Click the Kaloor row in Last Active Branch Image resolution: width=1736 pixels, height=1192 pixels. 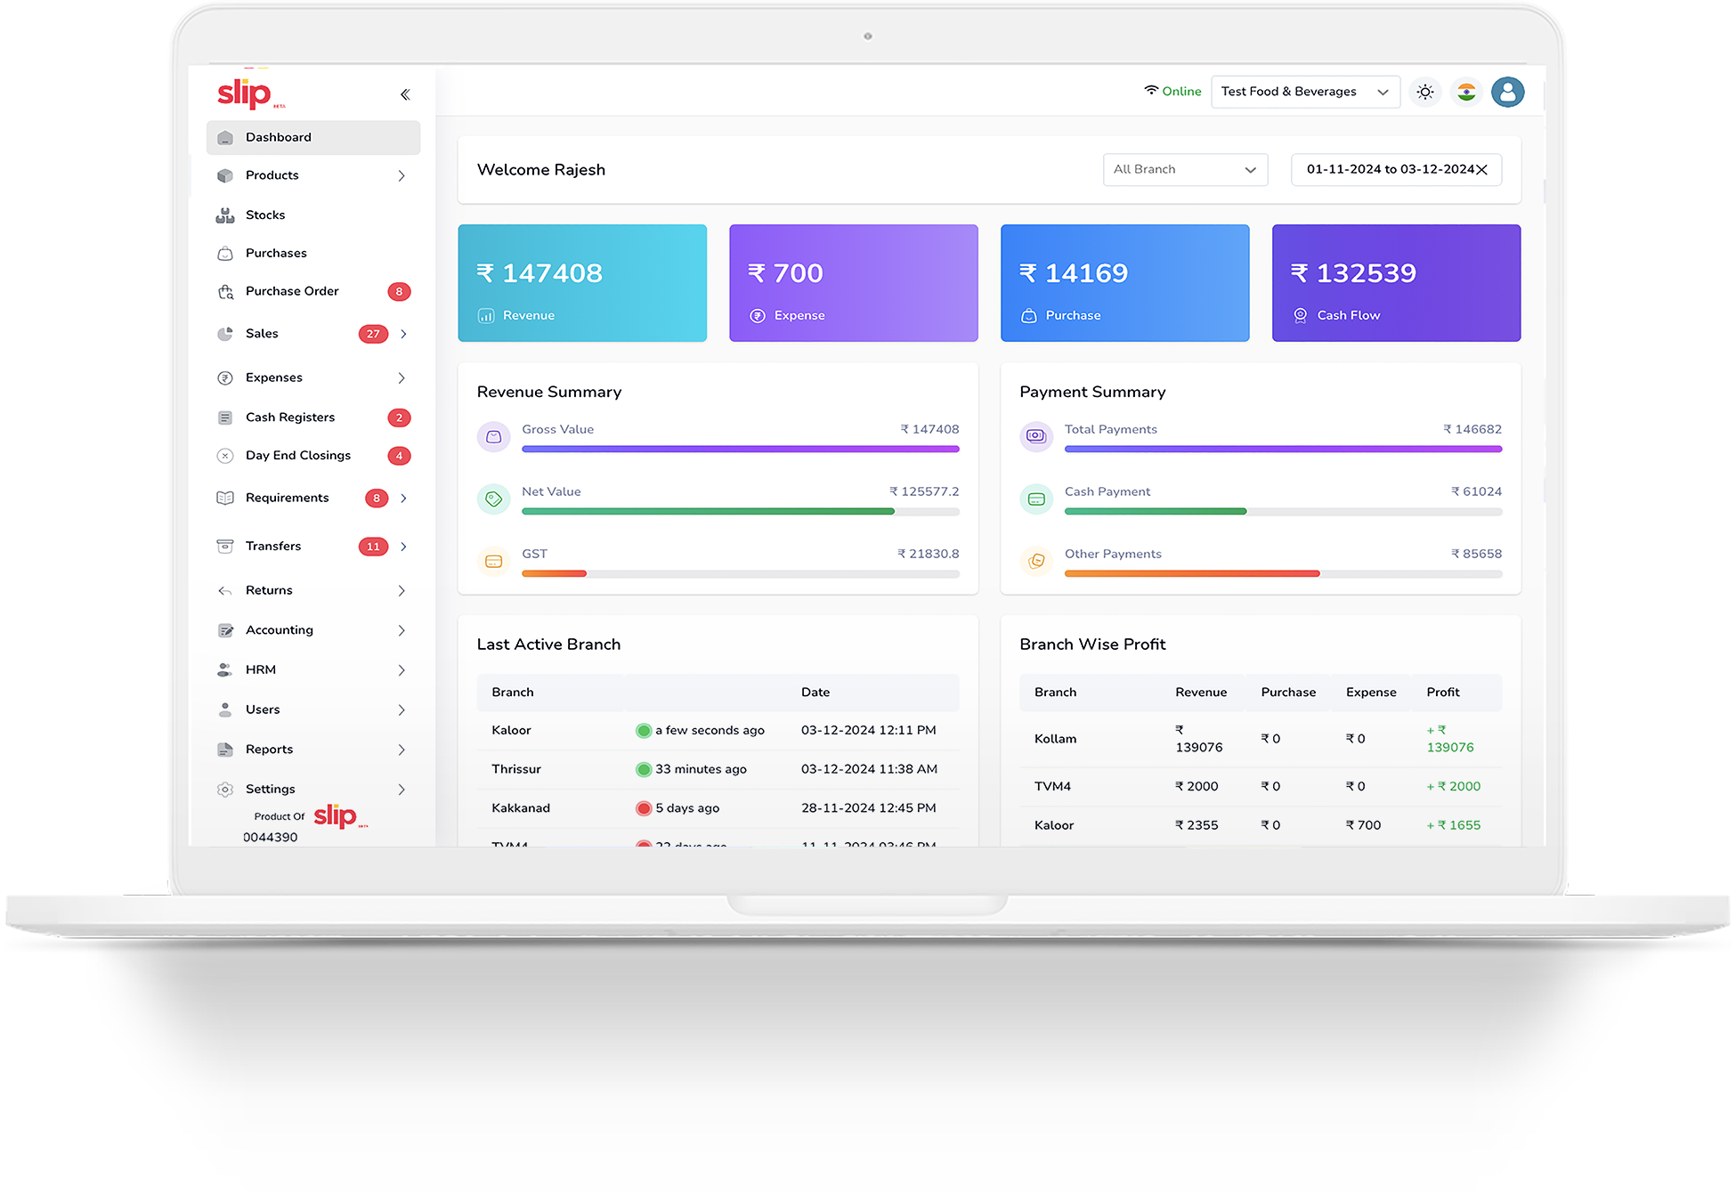[718, 731]
